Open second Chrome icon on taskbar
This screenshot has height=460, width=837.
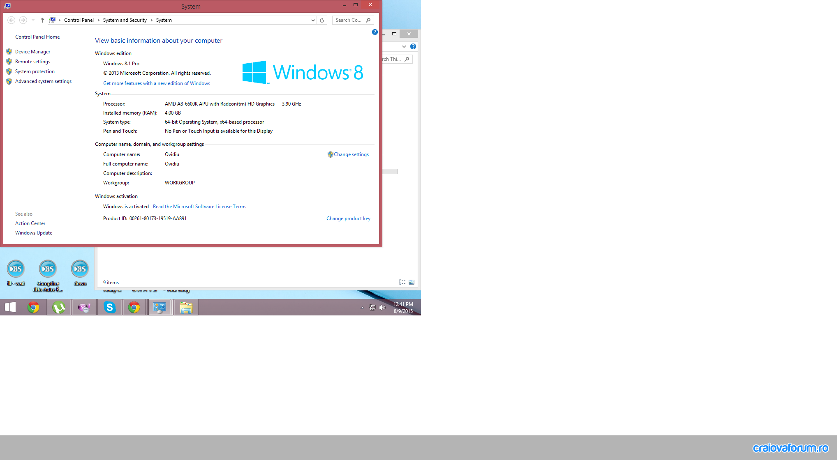point(134,307)
